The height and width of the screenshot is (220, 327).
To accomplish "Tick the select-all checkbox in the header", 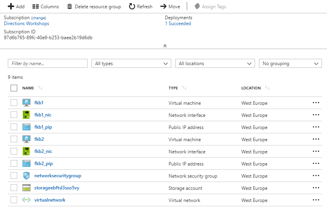I will click(14, 88).
